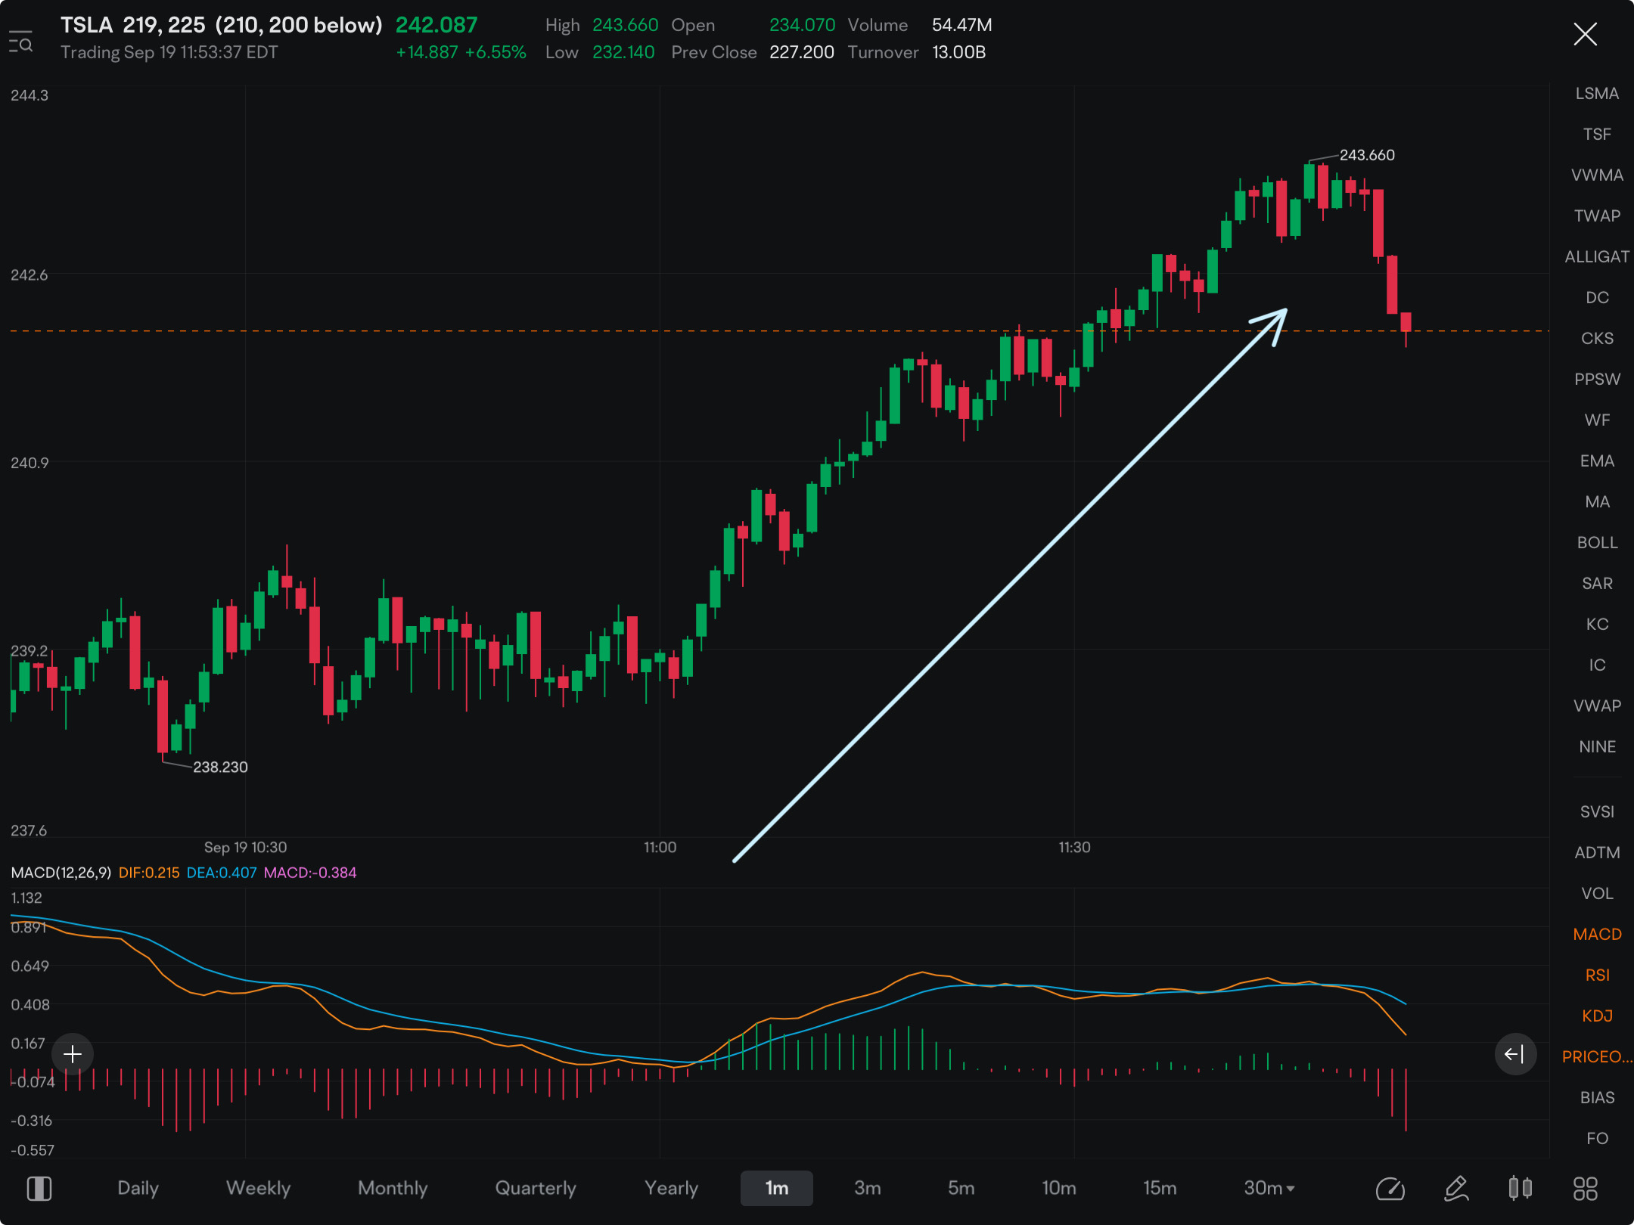Image resolution: width=1634 pixels, height=1225 pixels.
Task: Toggle the split panel layout icon
Action: point(39,1188)
